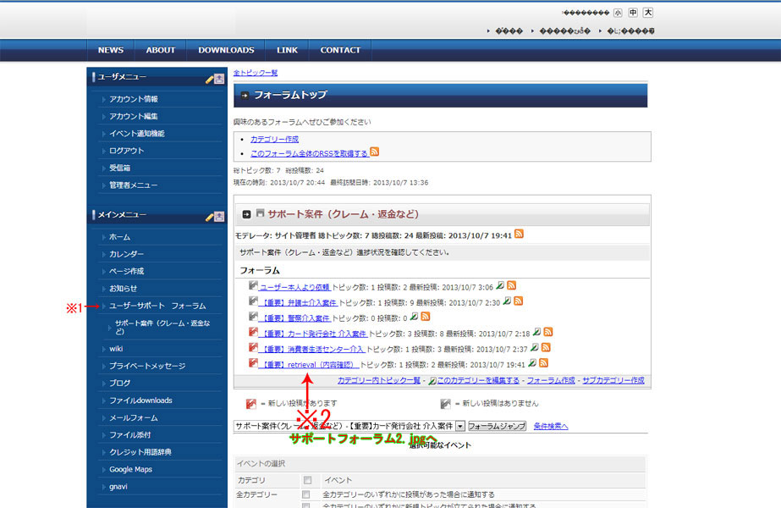Open the ABOUT navigation item
The height and width of the screenshot is (508, 781).
161,50
